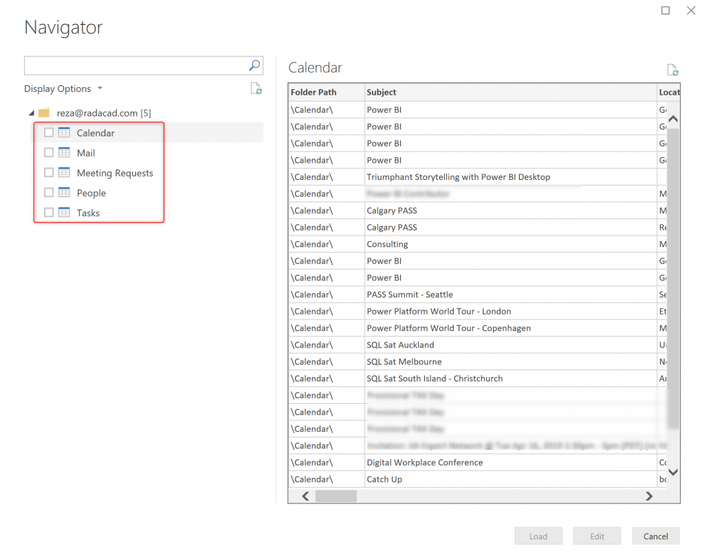
Task: Click the refresh icon beside Display Options
Action: tap(256, 89)
